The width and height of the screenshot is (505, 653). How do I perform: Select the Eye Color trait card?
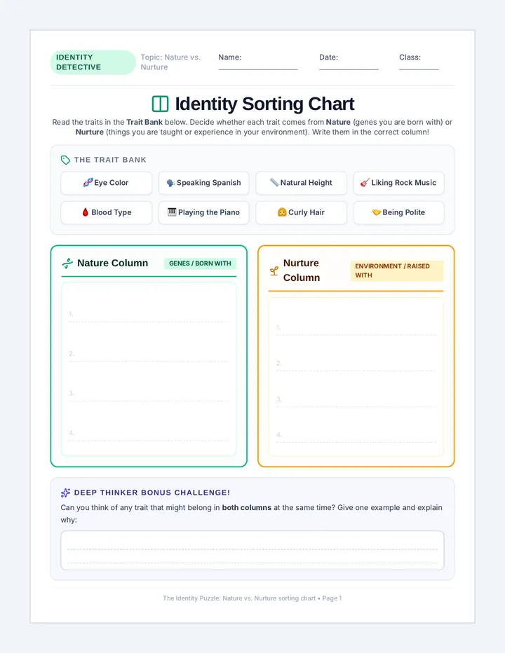[x=107, y=183]
